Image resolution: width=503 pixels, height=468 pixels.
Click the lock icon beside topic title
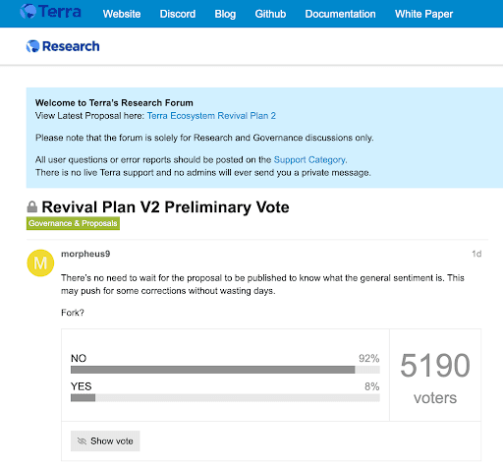(32, 206)
